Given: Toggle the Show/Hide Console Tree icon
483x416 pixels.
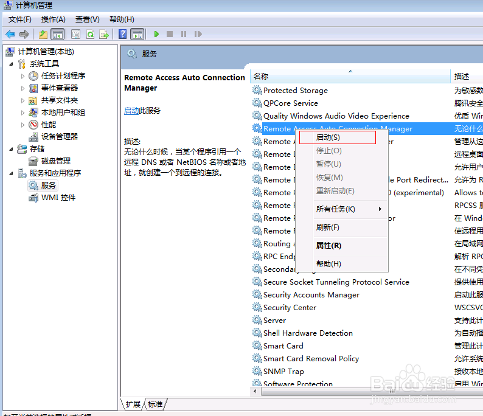Looking at the screenshot, I should [x=58, y=34].
